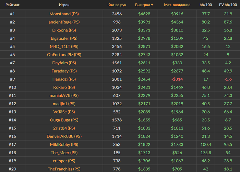Open Monsthand (PS) player profile
Viewport: 240px width, 172px height.
pos(64,14)
